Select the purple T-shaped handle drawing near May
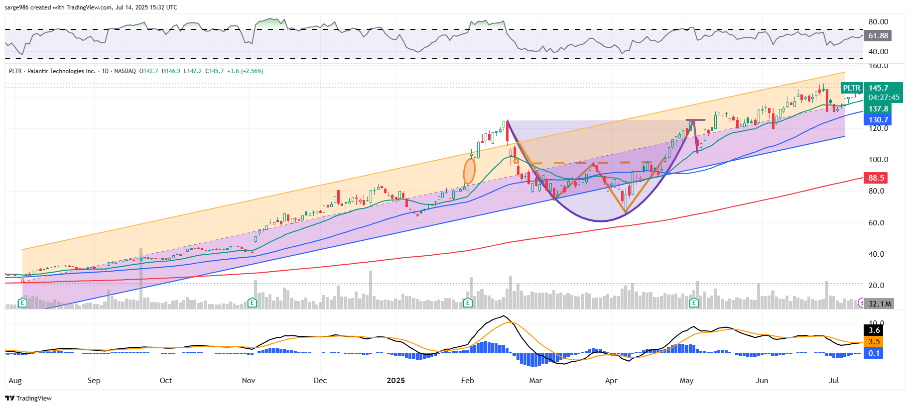 click(x=695, y=120)
